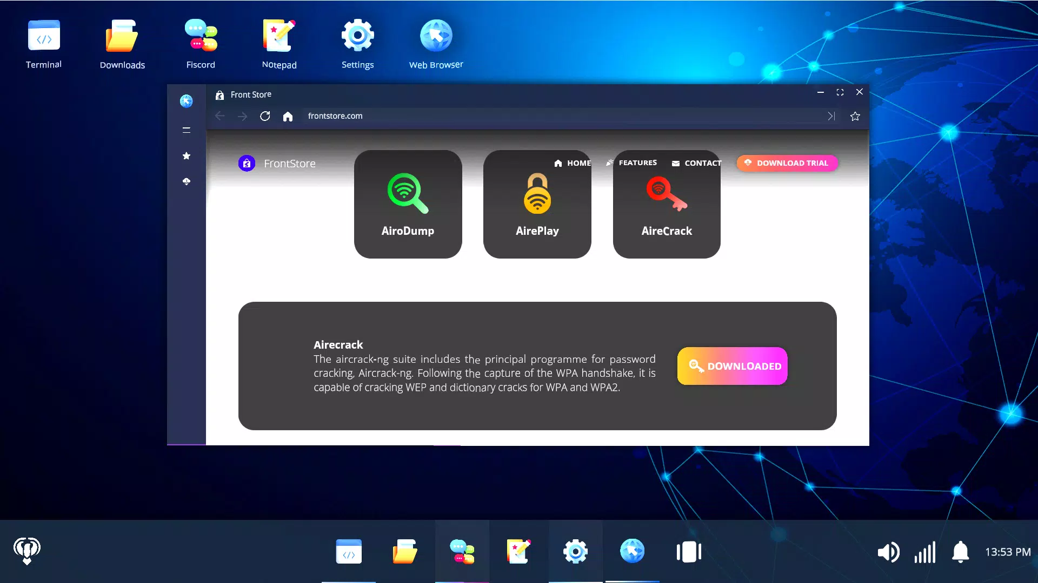
Task: Click the notifications bell icon in taskbar
Action: [x=961, y=552]
